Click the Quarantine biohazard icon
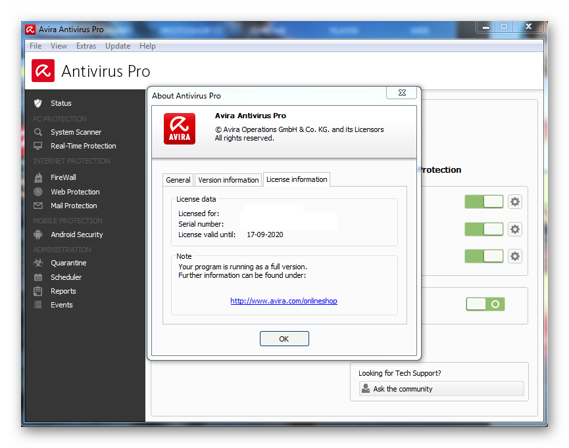Screen dimensions: 569x448 point(37,263)
